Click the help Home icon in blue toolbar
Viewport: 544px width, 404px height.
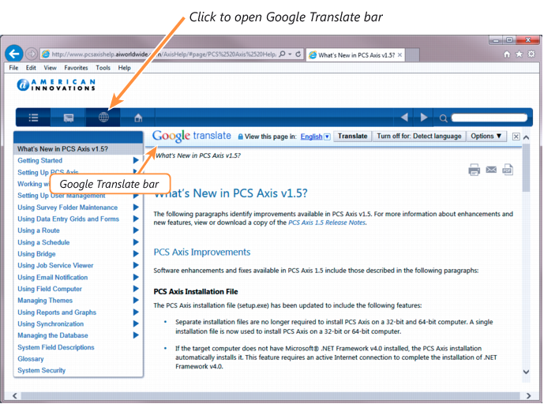[x=138, y=118]
